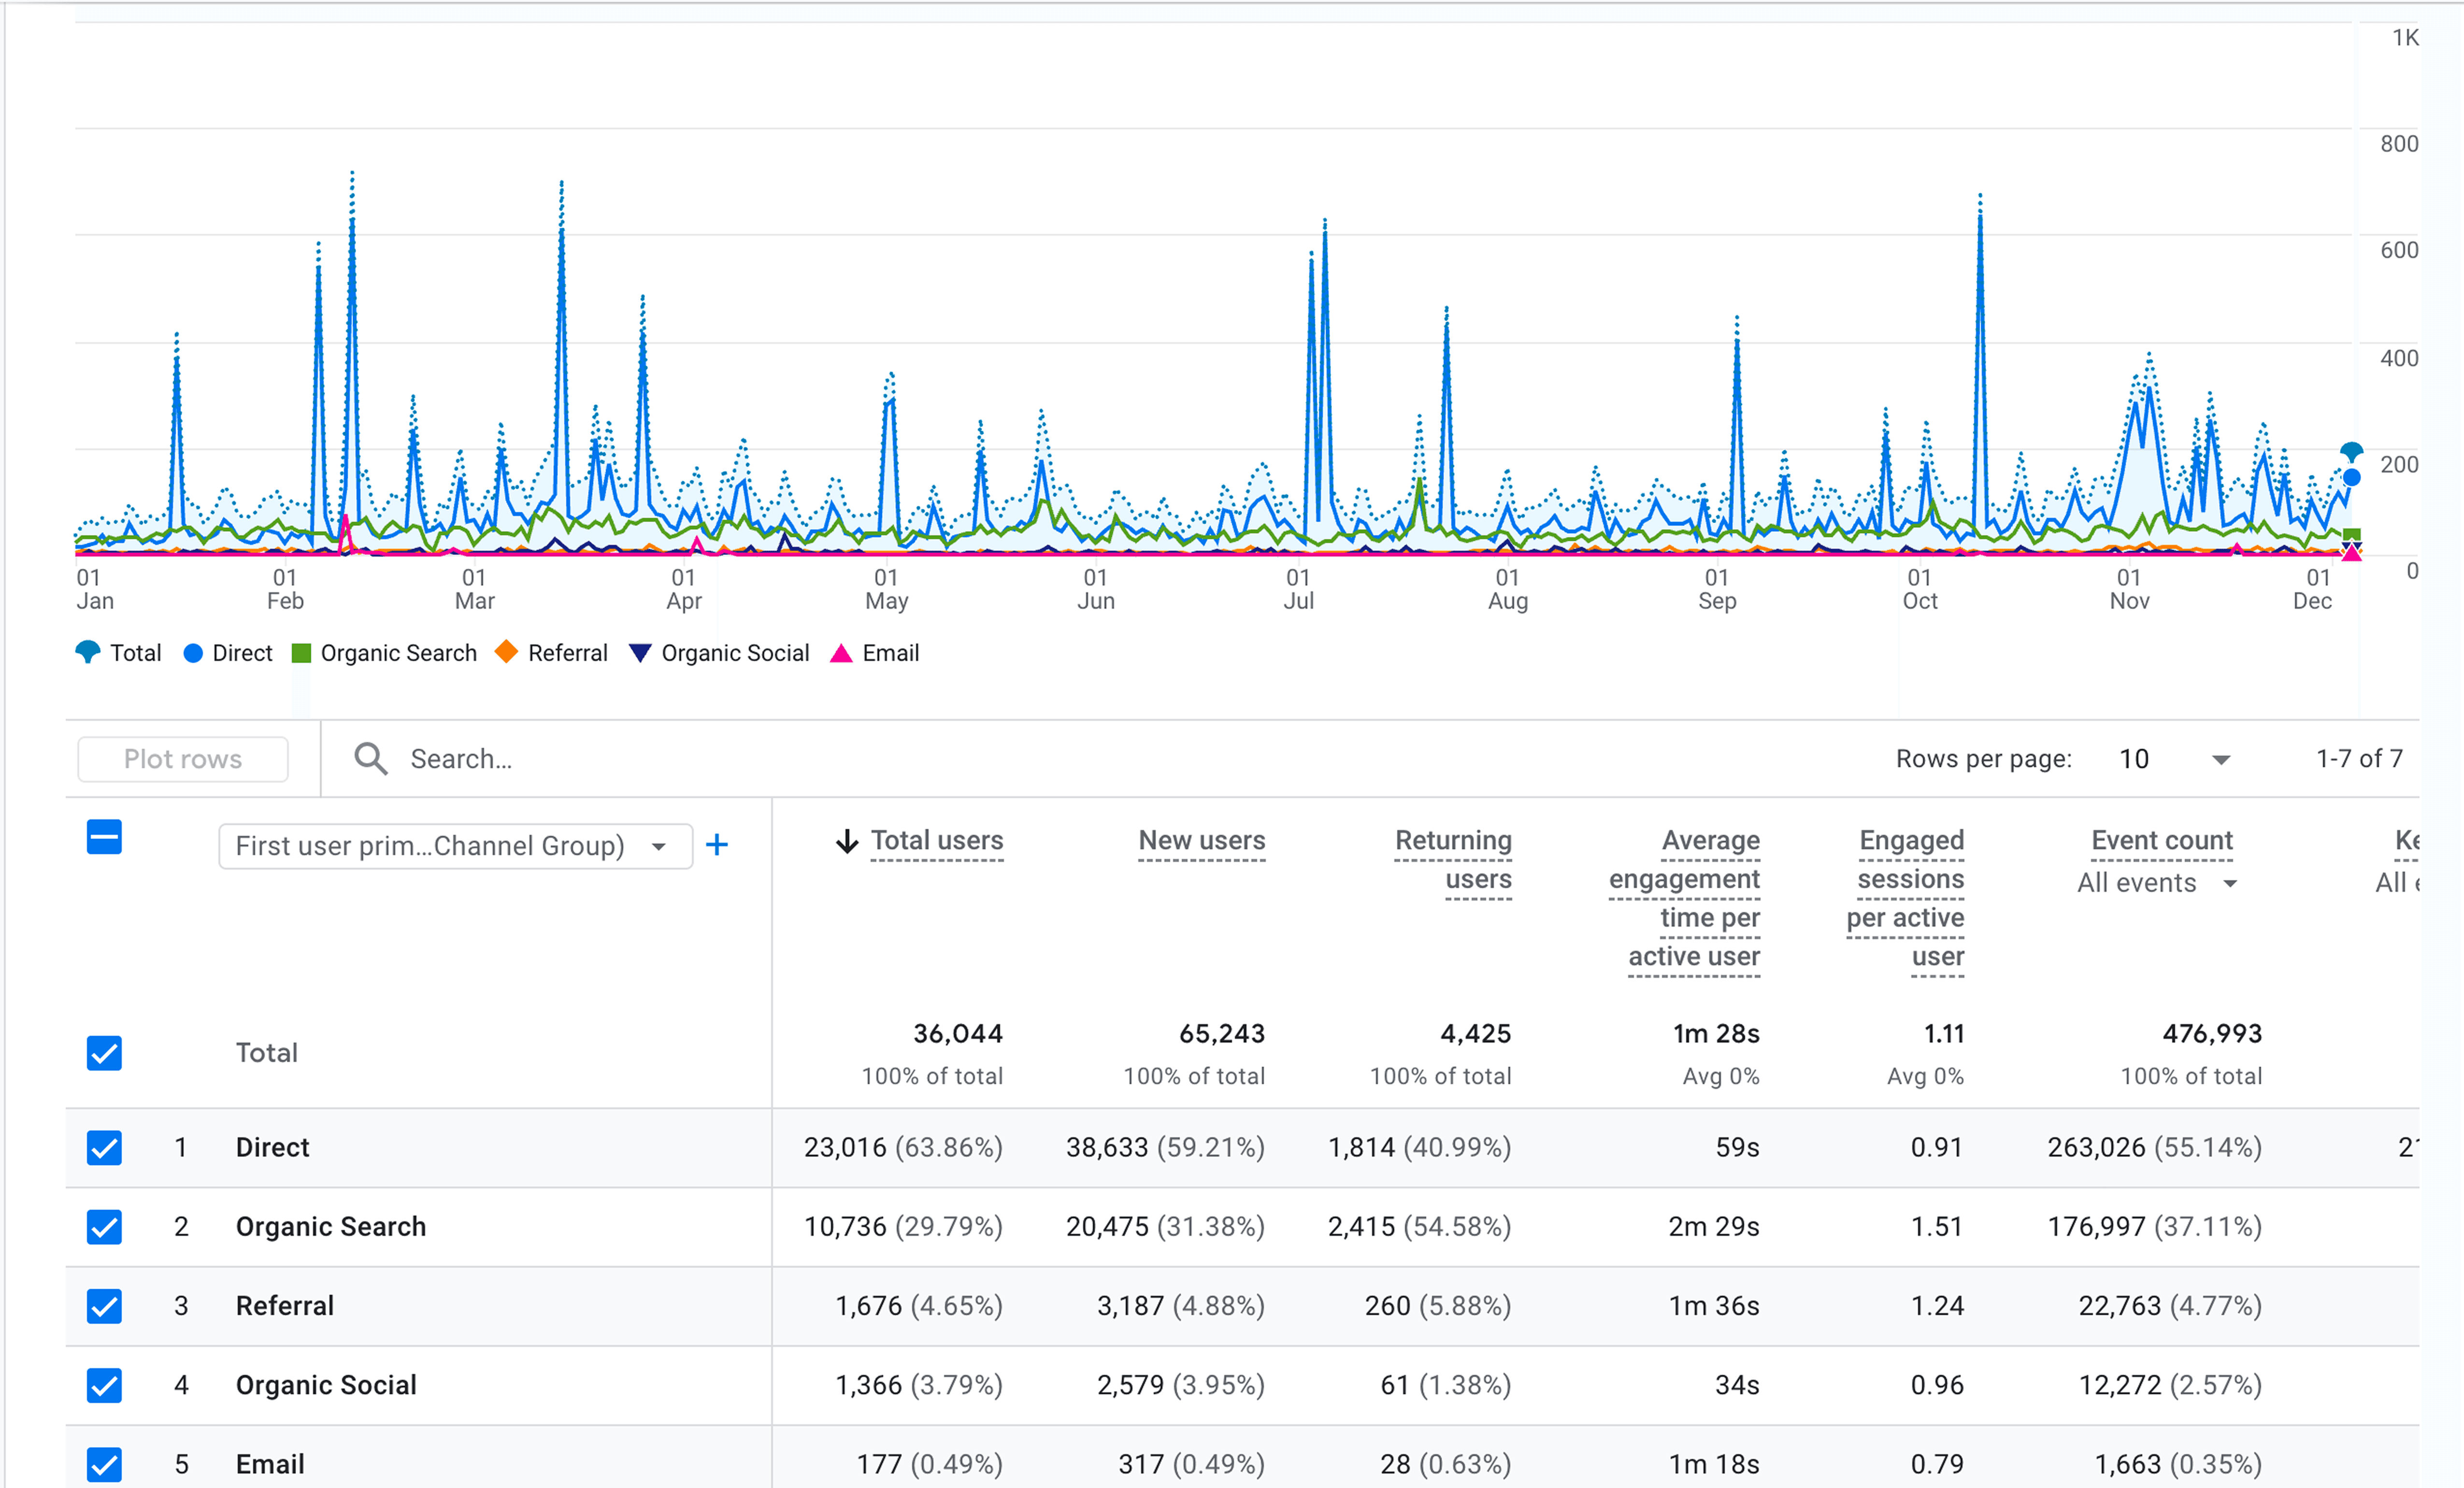
Task: Click Direct blue circle legend icon
Action: [193, 653]
